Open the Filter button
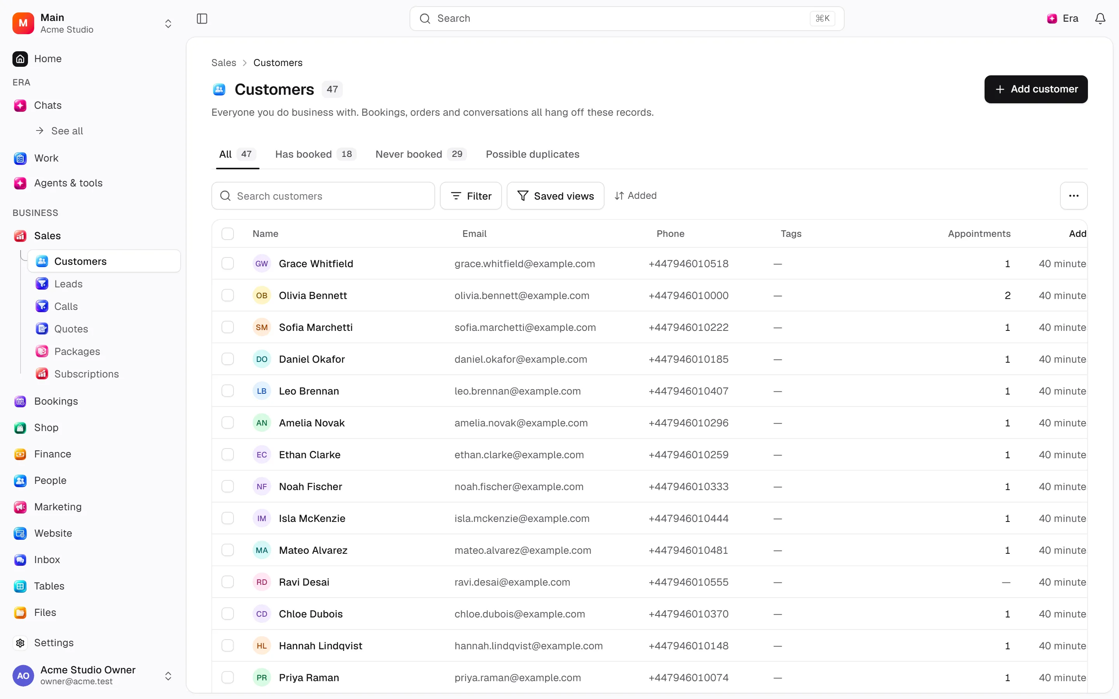Screen dimensions: 1119x699 [471, 196]
